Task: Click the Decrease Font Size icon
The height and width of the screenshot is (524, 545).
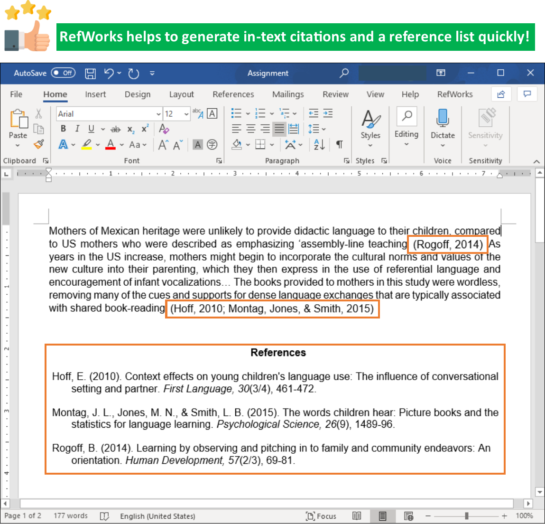Action: tap(178, 145)
